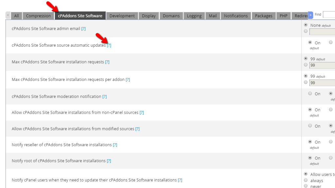Select None default for admin email
Screen dimensions: 335x188
coord(306,25)
